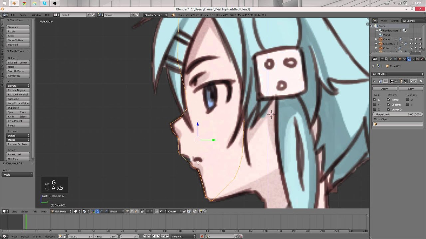
Task: Hide Circle.001 in viewport via eye
Action: pos(411,43)
